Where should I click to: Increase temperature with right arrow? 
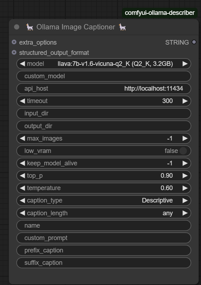point(185,188)
